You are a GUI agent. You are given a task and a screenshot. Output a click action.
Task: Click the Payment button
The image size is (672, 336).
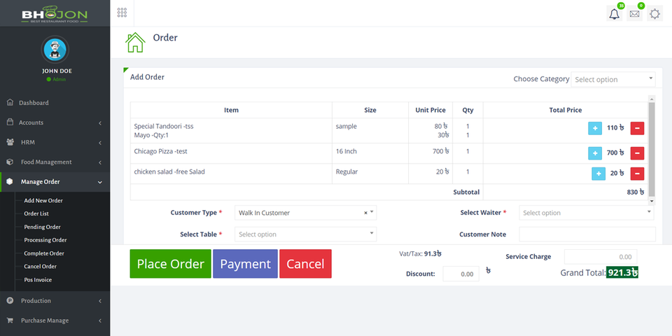(x=245, y=264)
